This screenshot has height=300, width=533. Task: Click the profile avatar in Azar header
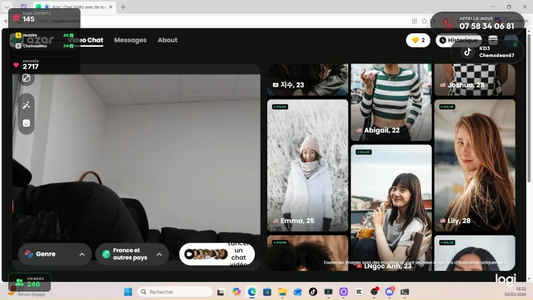pyautogui.click(x=511, y=40)
